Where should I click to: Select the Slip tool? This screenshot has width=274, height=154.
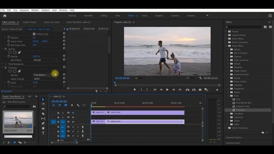pos(43,118)
